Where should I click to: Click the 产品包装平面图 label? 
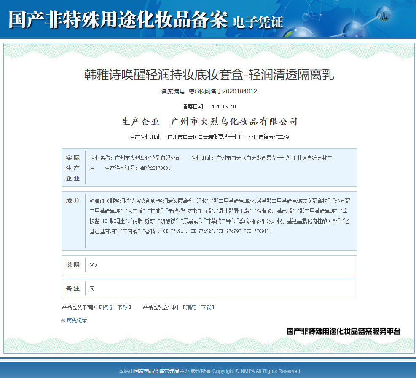(79, 307)
